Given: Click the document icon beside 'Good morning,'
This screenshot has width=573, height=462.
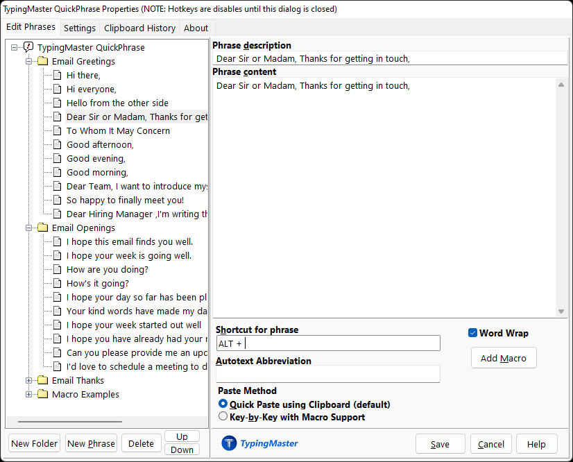Looking at the screenshot, I should point(58,172).
